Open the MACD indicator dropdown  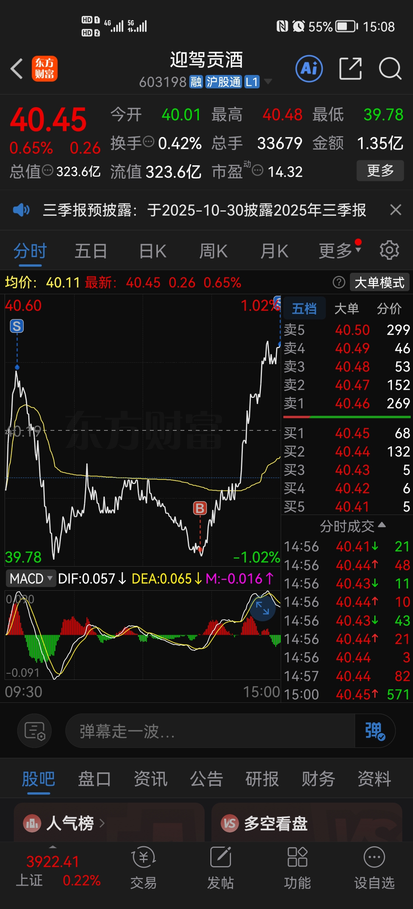[x=31, y=578]
